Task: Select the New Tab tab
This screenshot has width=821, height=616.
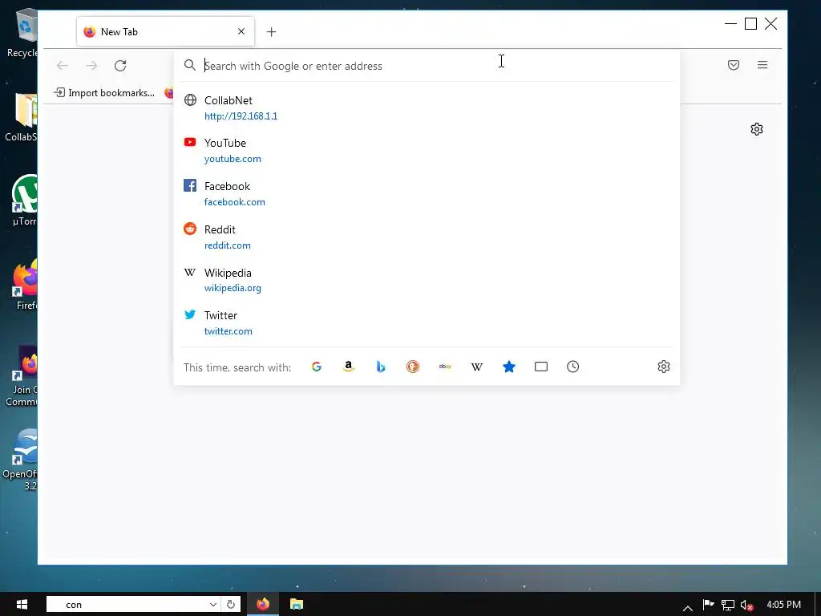Action: (x=165, y=31)
